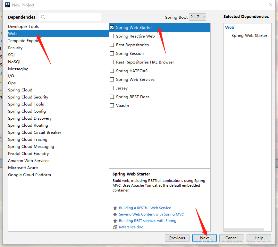Select Microsoft Azure category

tap(58, 168)
